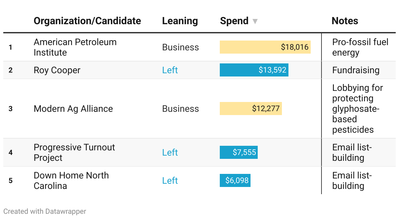Select the American Petroleum Institute name
Viewport: 399px width, 219px height.
tap(75, 47)
